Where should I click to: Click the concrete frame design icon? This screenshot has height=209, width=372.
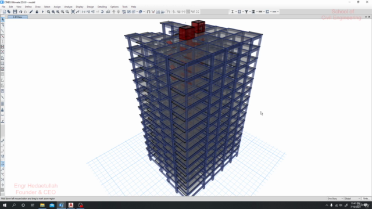[x=239, y=12]
